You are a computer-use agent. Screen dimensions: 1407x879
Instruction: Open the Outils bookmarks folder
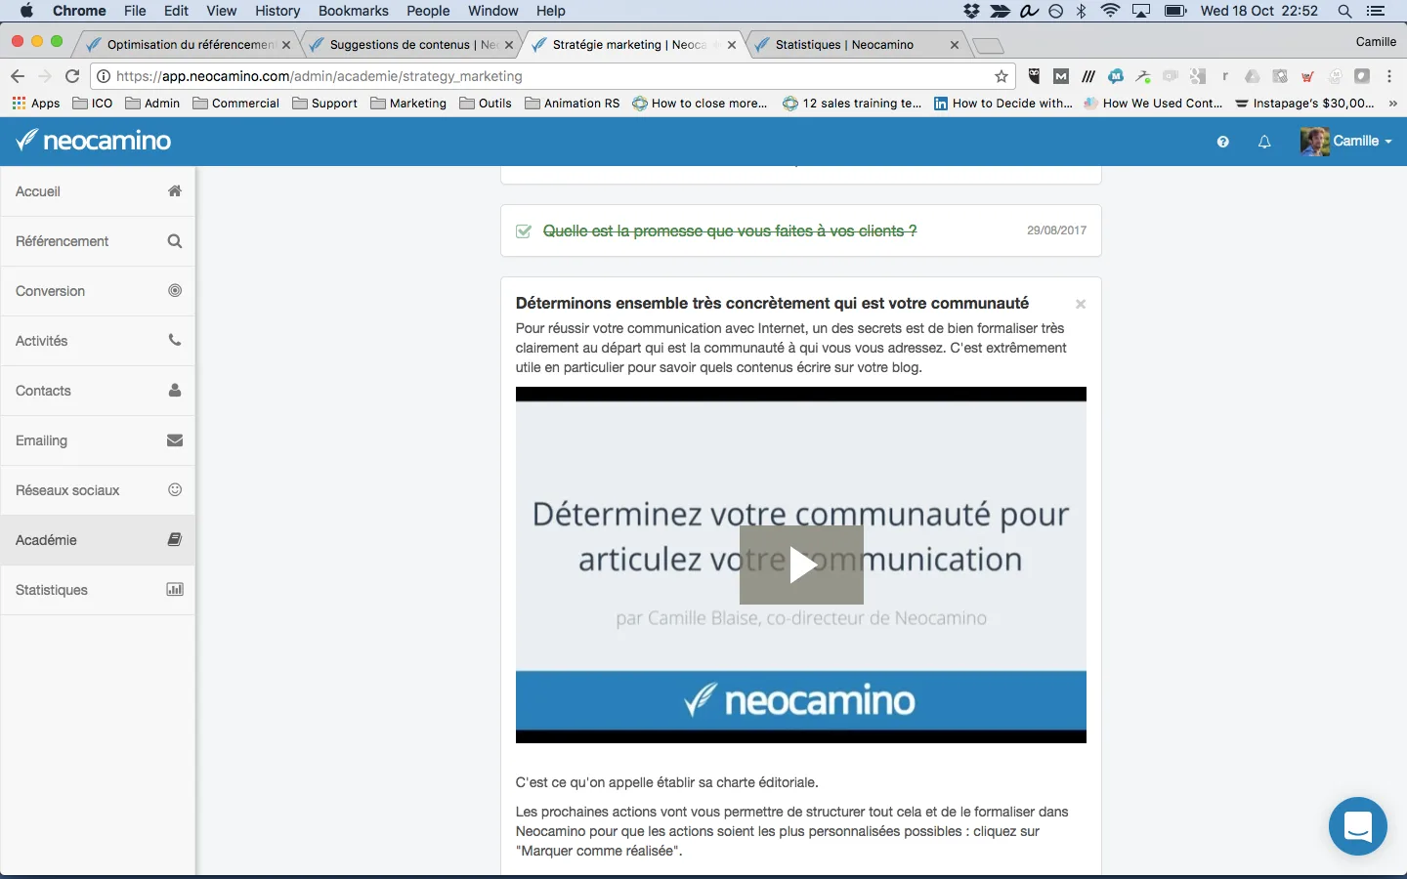tap(486, 103)
